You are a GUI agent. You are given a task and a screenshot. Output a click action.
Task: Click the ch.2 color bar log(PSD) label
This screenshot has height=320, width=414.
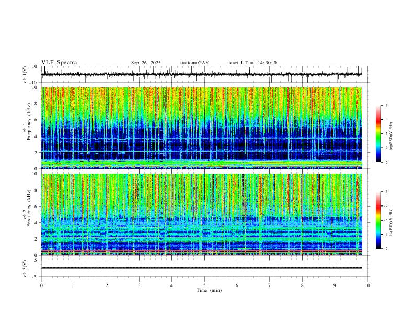click(x=392, y=222)
